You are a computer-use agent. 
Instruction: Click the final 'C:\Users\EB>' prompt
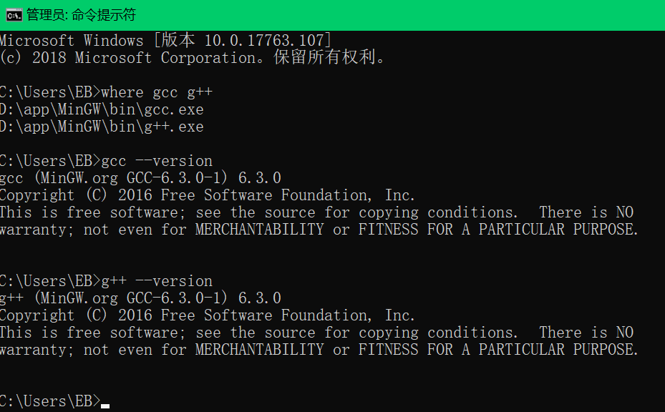[50, 401]
